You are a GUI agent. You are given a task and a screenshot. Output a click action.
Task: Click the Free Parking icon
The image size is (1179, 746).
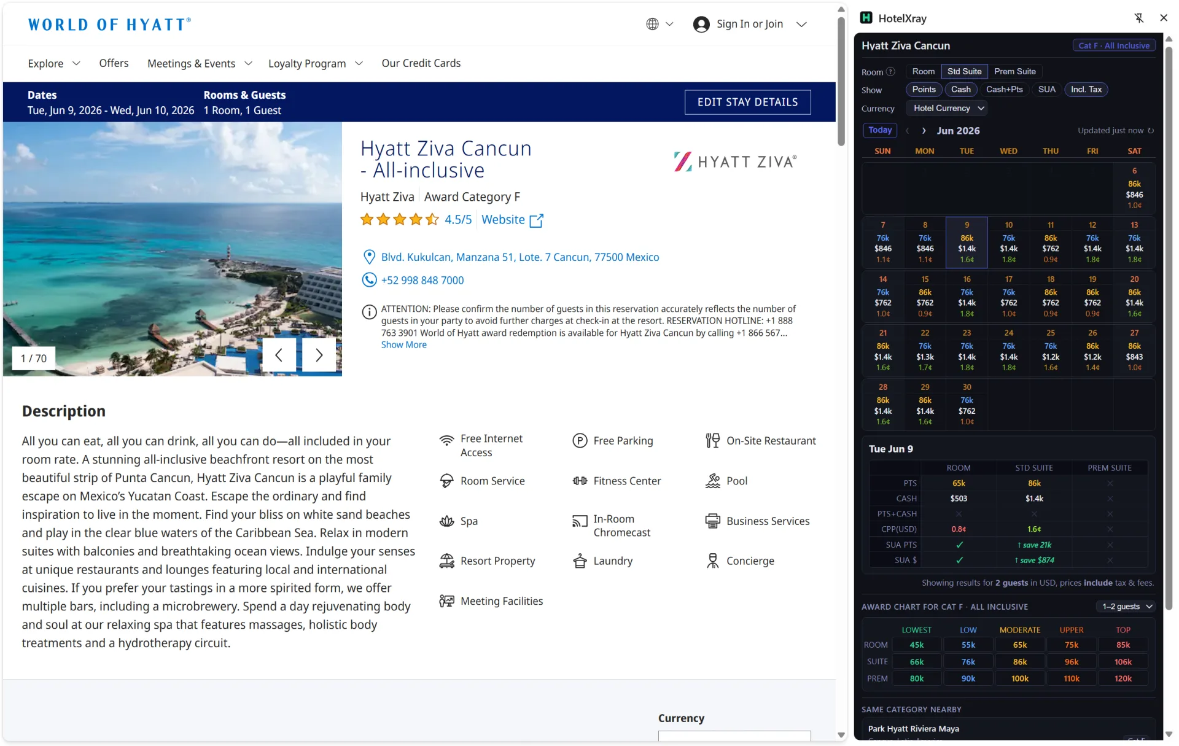coord(580,440)
